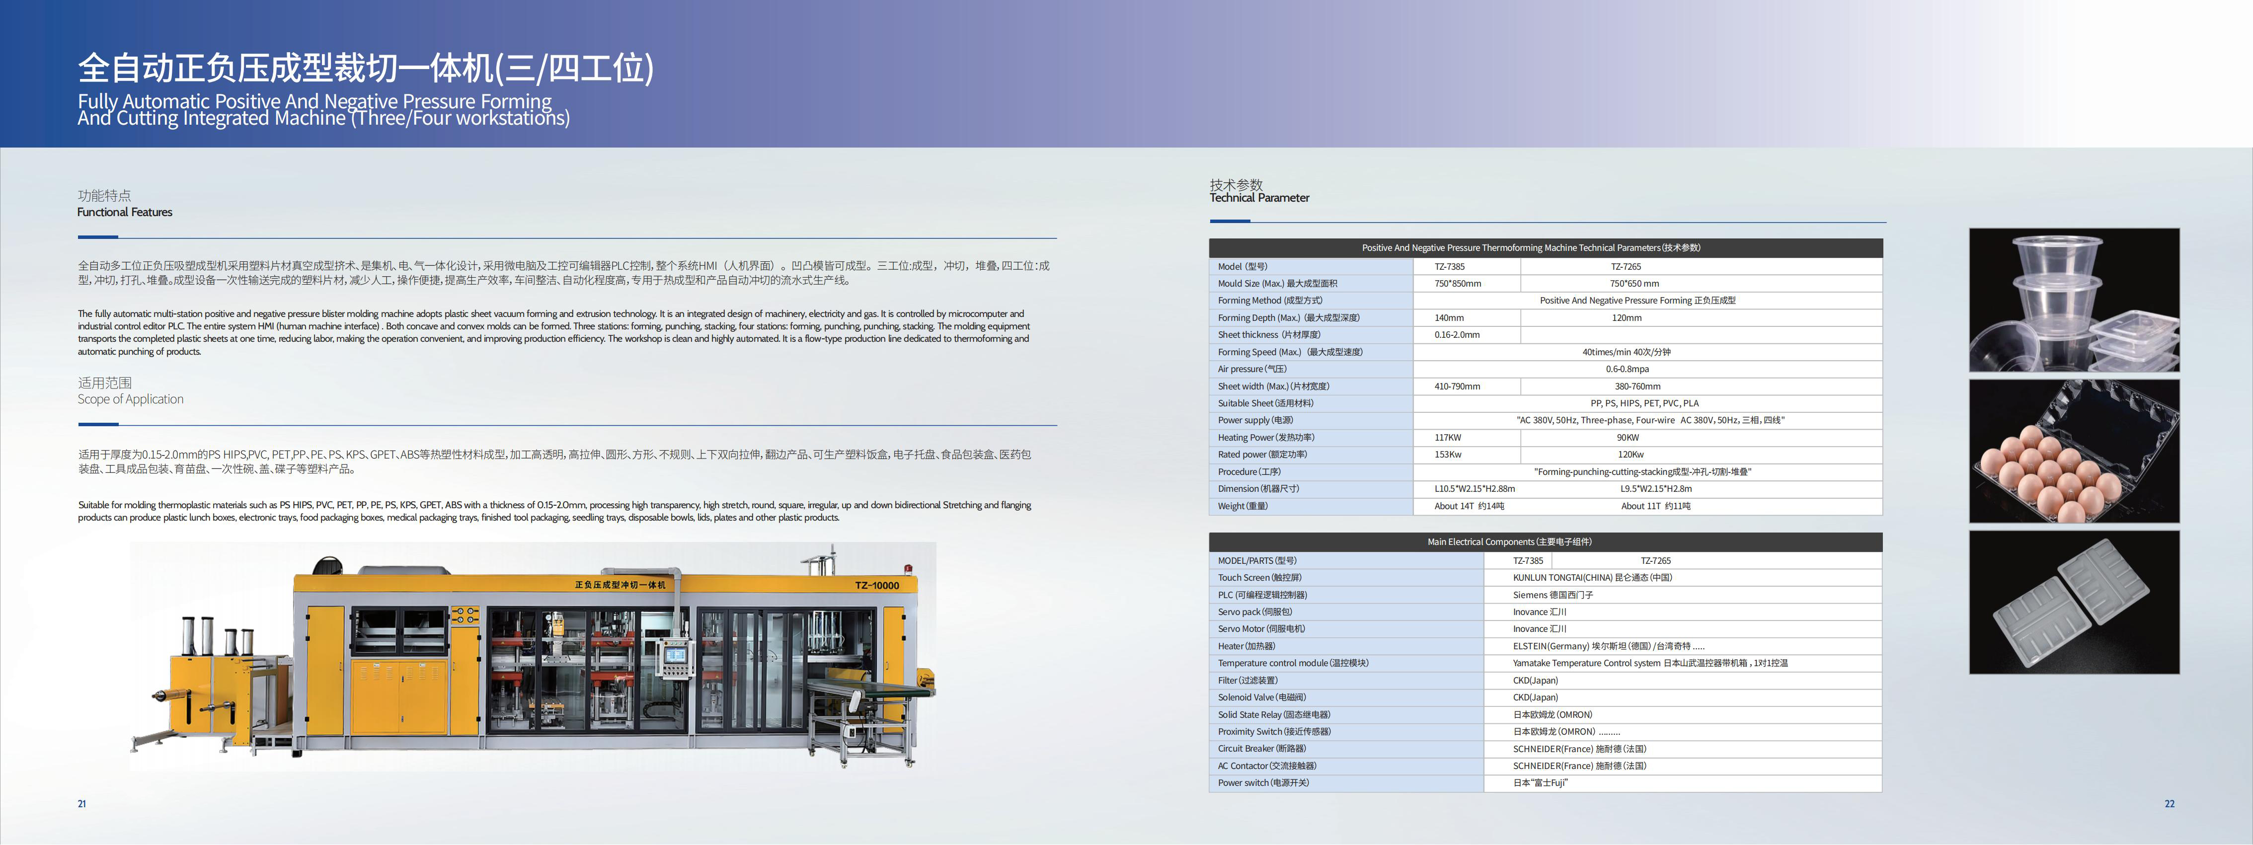Image resolution: width=2253 pixels, height=845 pixels.
Task: Click the Chinese main title text
Action: [366, 68]
